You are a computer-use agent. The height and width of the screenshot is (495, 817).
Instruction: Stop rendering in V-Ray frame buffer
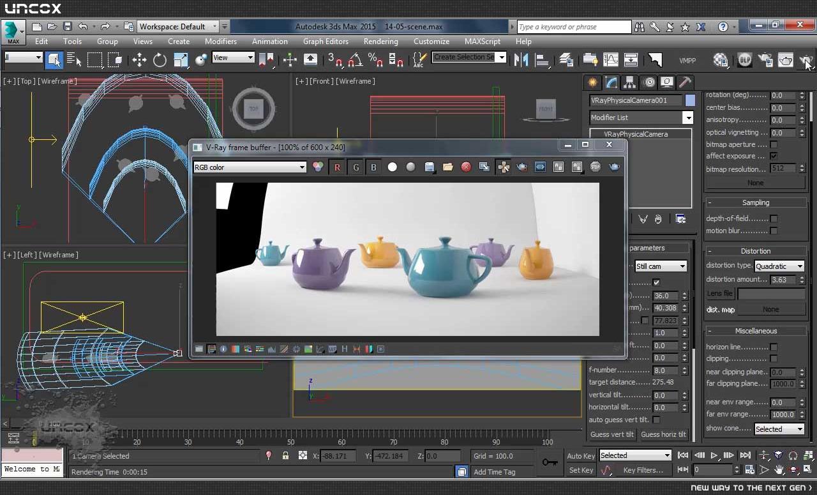[596, 167]
